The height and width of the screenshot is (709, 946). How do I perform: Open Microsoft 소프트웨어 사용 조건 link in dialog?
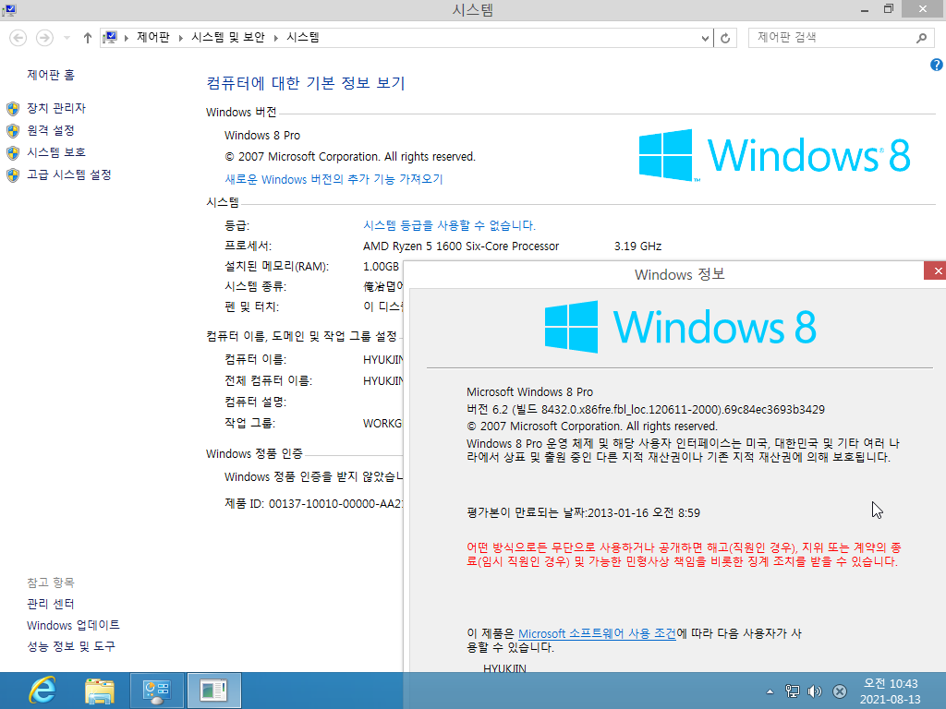coord(597,633)
